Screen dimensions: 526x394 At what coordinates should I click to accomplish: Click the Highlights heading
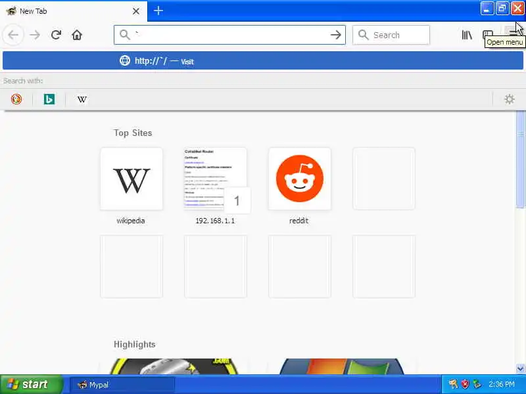click(135, 344)
